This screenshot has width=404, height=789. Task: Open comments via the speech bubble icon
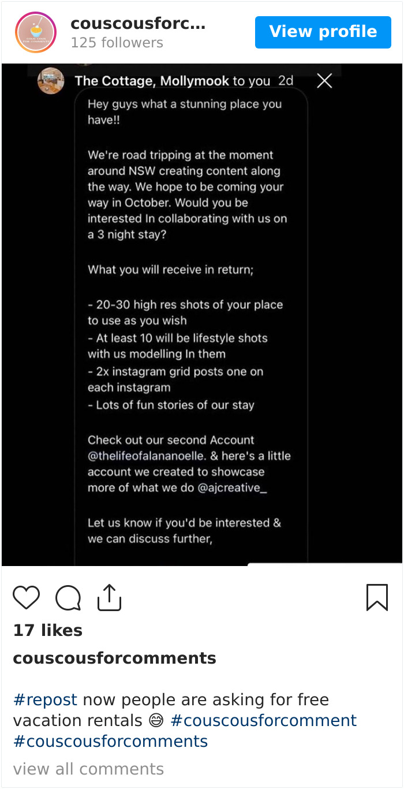point(68,598)
